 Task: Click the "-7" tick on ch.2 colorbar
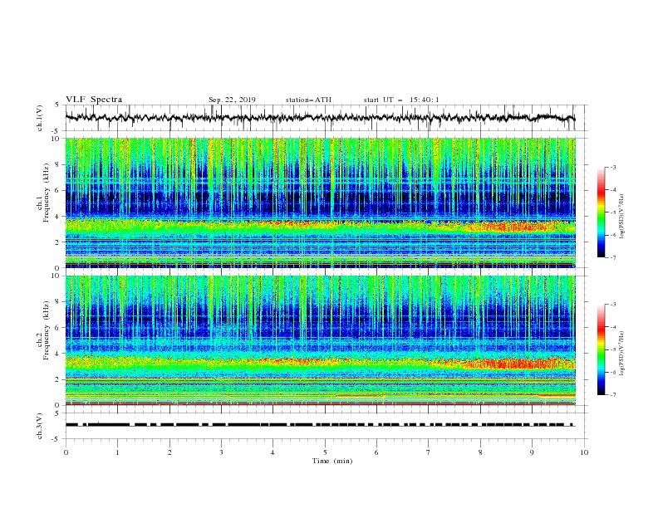[612, 394]
